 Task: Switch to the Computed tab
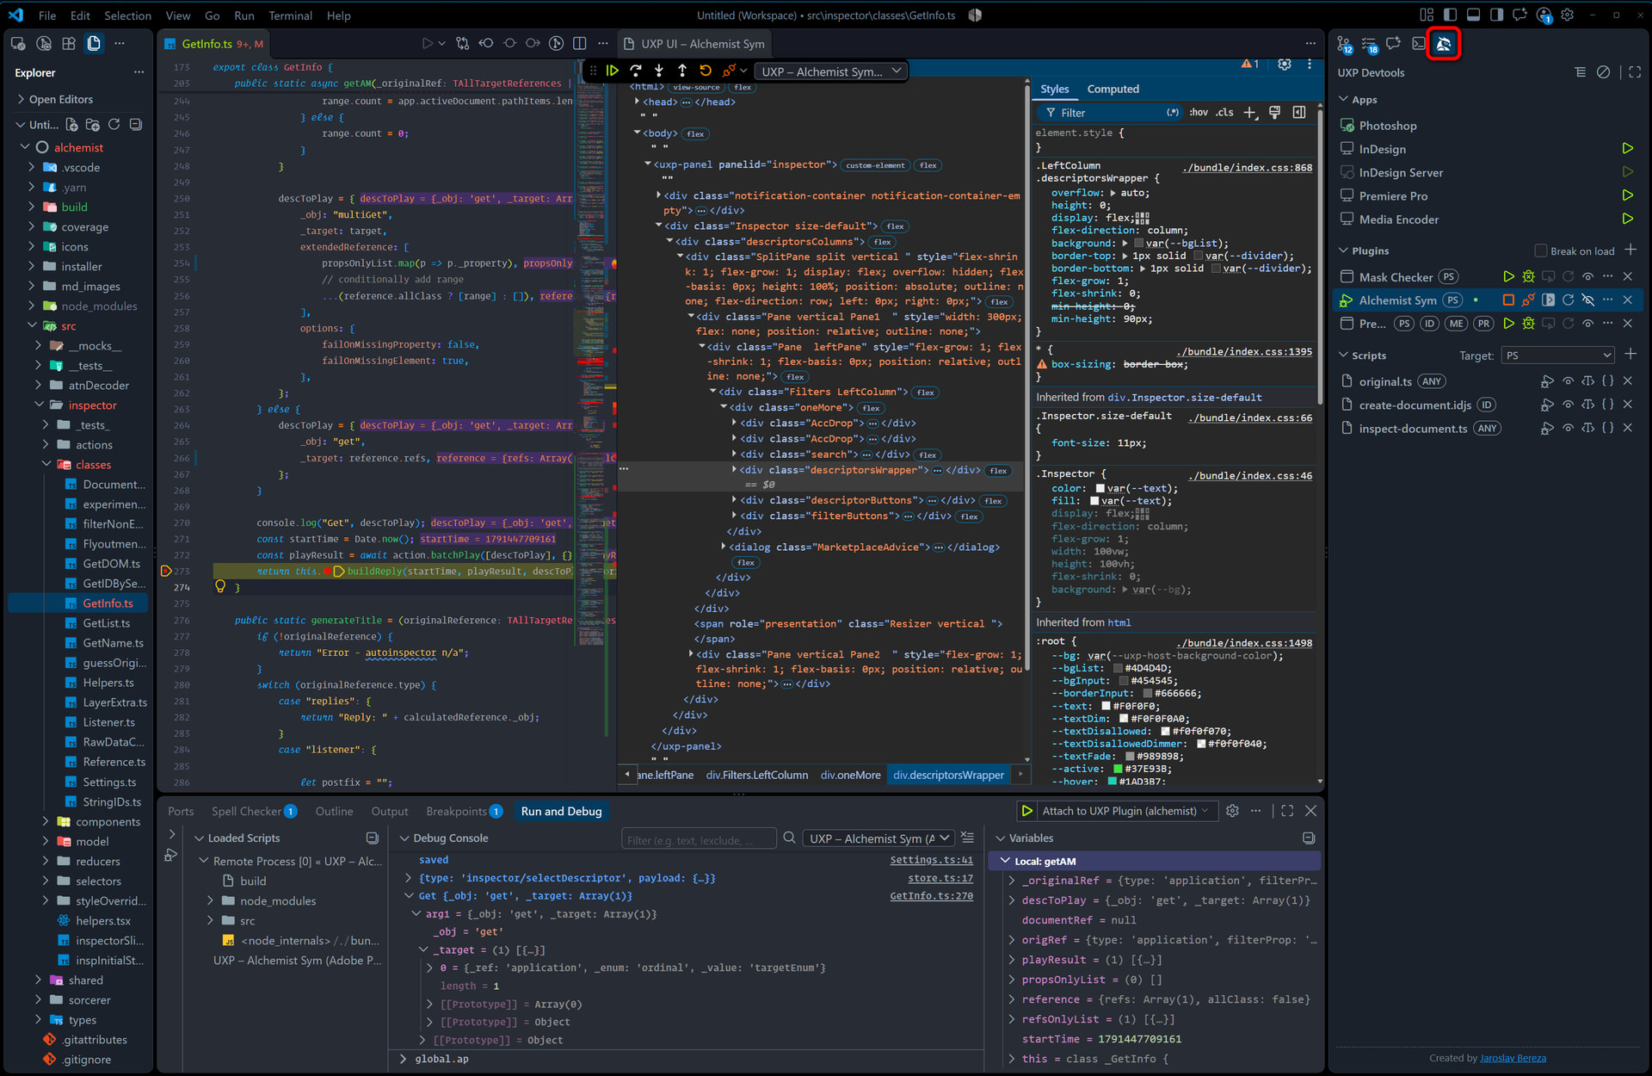point(1113,89)
